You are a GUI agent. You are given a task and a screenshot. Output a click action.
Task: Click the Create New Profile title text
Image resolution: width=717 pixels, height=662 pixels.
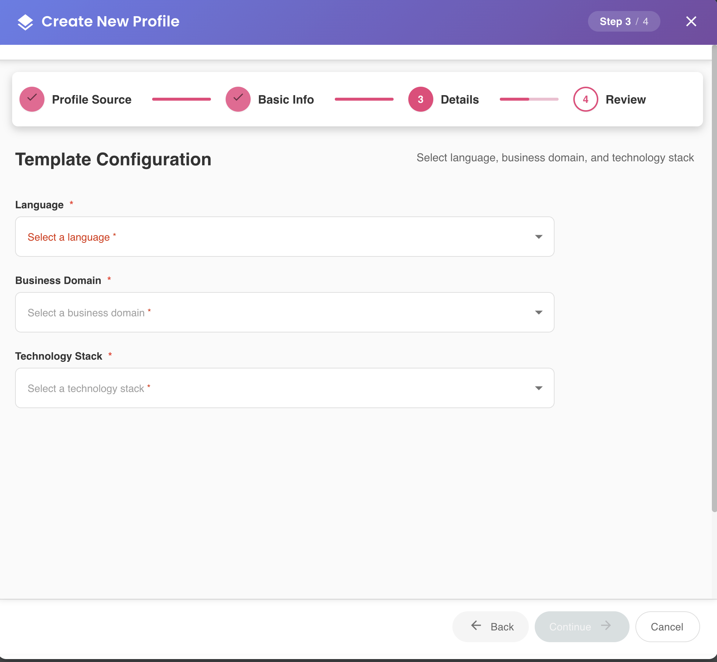pos(111,21)
